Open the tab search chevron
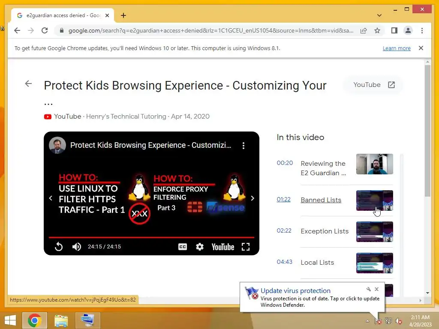The width and height of the screenshot is (439, 329). (379, 15)
